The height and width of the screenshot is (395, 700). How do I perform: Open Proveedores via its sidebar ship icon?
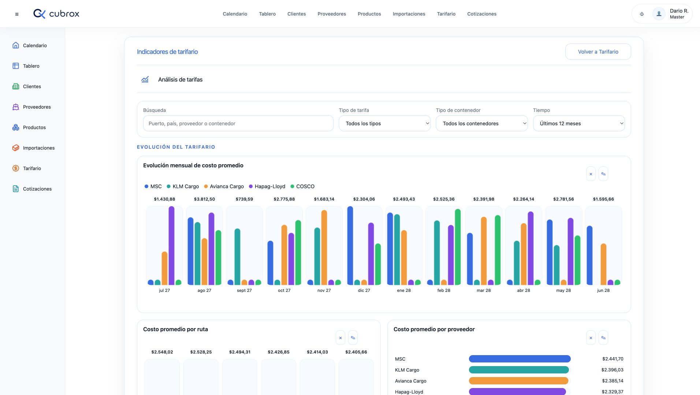[x=16, y=107]
